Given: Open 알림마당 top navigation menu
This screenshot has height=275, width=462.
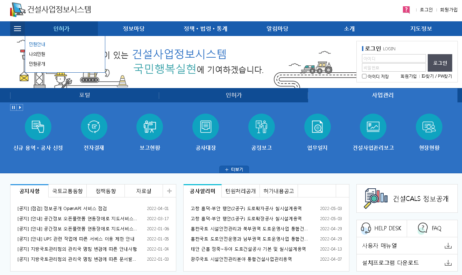Looking at the screenshot, I should click(277, 29).
